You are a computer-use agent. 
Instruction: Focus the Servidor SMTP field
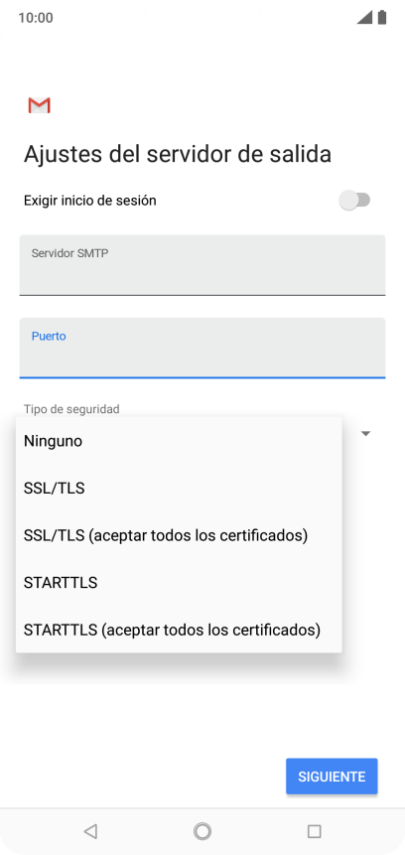[x=202, y=265]
